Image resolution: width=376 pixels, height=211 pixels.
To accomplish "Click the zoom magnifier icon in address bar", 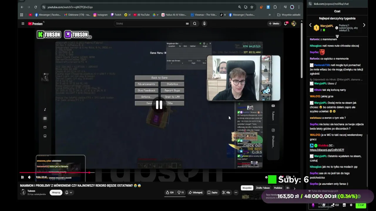I will point(240,7).
